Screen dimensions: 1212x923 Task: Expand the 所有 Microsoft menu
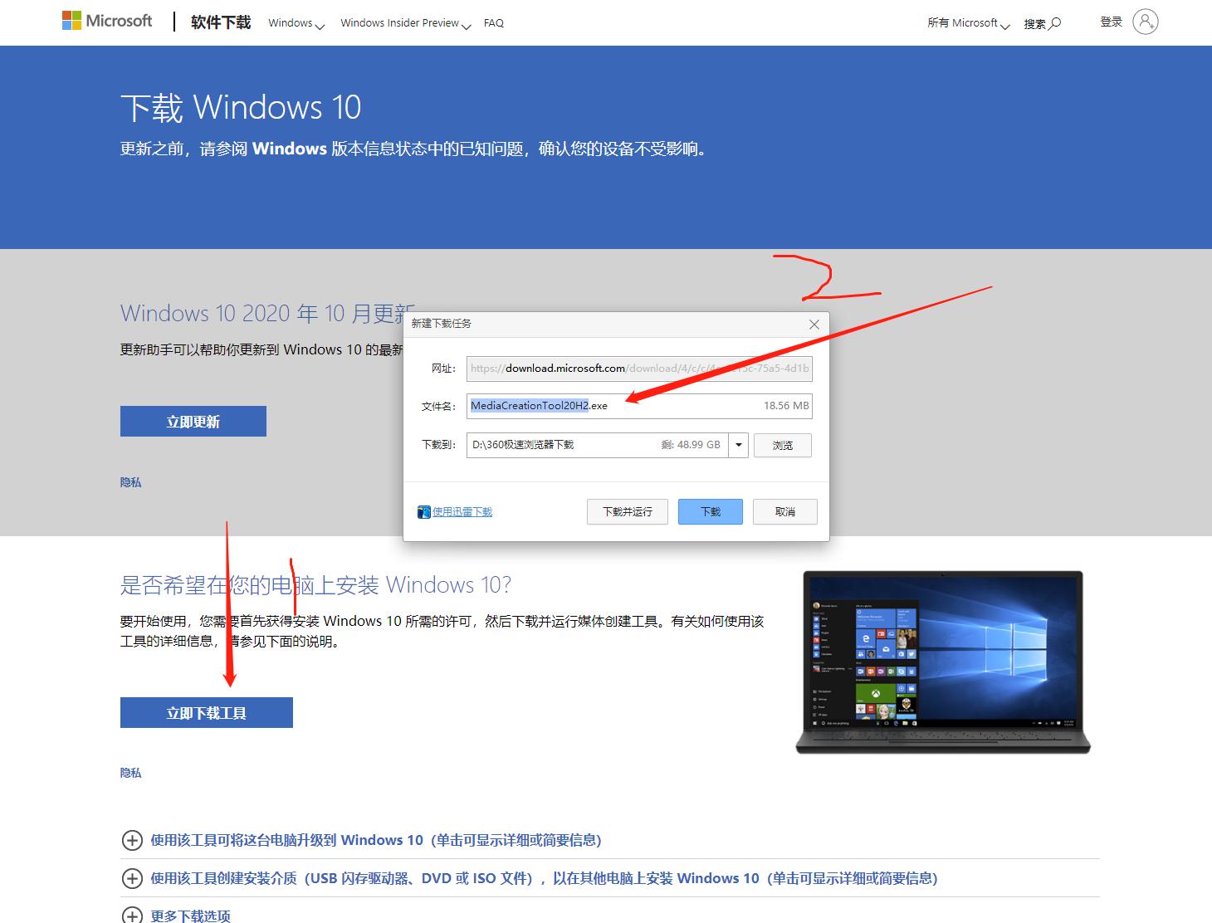click(968, 23)
